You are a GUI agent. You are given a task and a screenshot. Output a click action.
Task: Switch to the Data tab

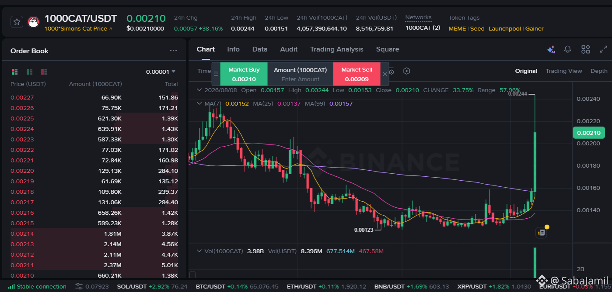pyautogui.click(x=260, y=49)
